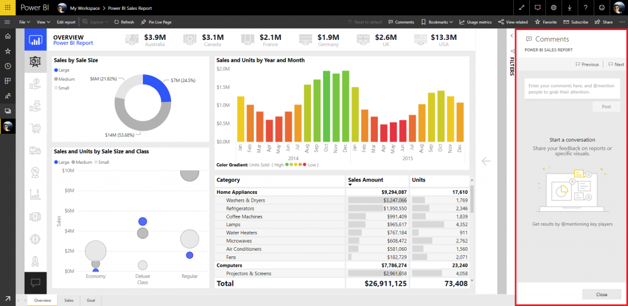Viewport: 628px width, 306px height.
Task: Open the Settings gear icon
Action: [x=554, y=7]
